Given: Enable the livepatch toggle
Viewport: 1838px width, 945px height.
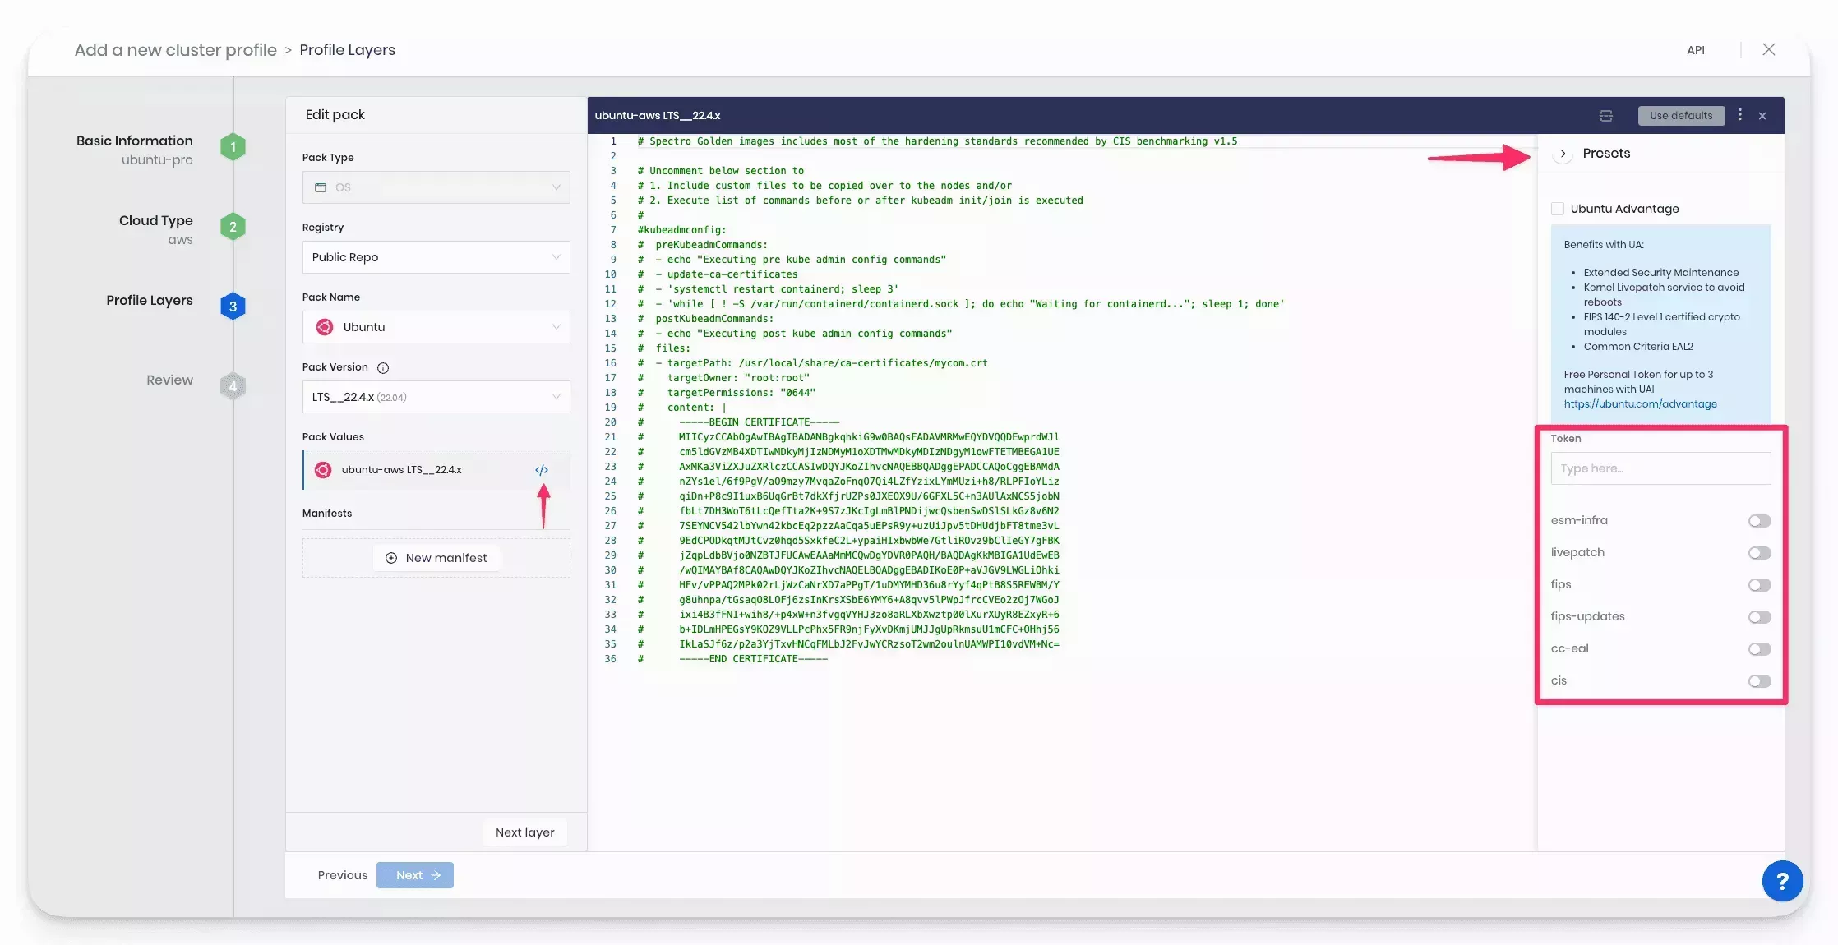Looking at the screenshot, I should coord(1760,552).
